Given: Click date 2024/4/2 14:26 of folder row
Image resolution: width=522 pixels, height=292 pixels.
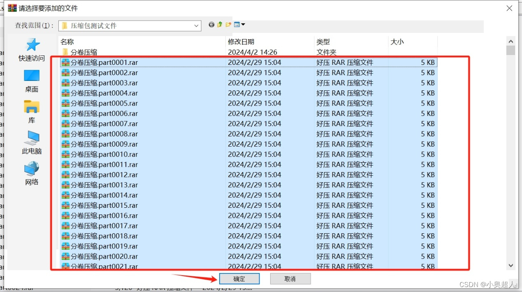Looking at the screenshot, I should point(253,52).
